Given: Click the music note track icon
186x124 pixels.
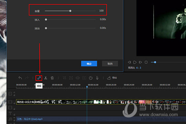Looking at the screenshot, I should point(10,119).
